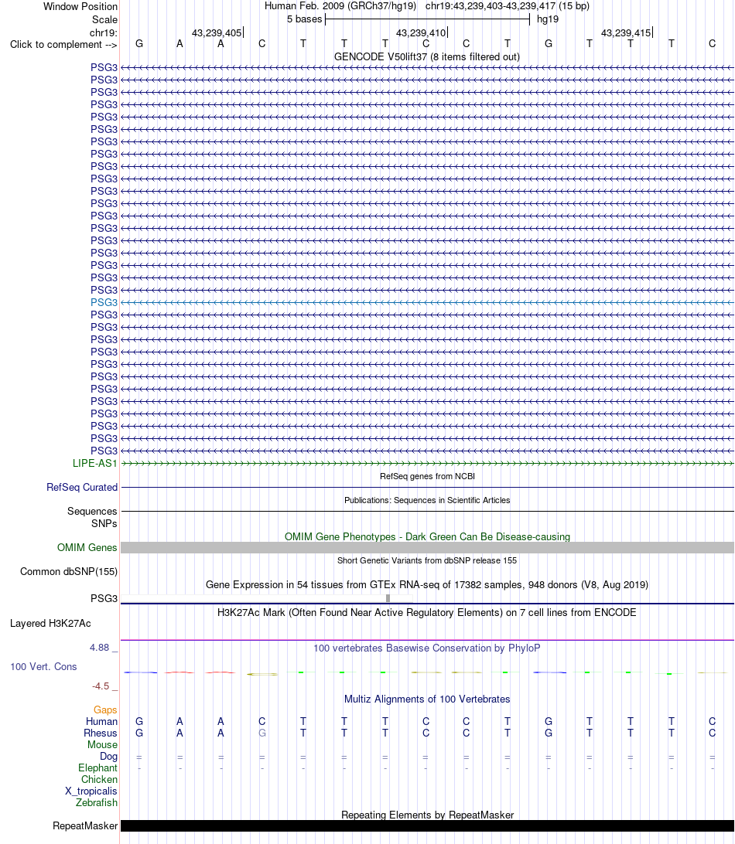
Task: Open the OMIM Gene Phenotypes track title
Action: [427, 536]
